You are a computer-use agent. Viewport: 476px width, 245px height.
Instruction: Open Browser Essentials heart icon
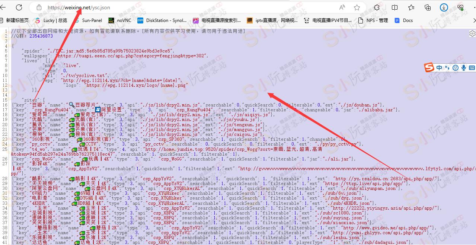460,7
